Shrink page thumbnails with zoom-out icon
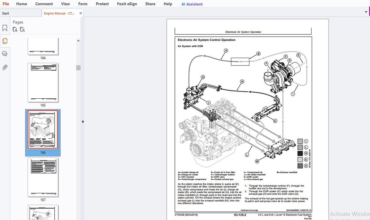The width and height of the screenshot is (370, 220). 22,29
